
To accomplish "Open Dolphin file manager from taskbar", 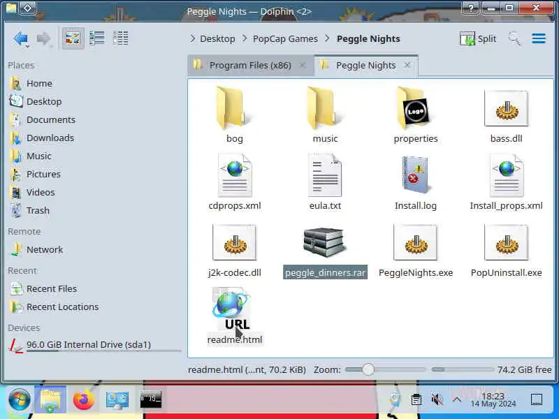I will pyautogui.click(x=50, y=399).
